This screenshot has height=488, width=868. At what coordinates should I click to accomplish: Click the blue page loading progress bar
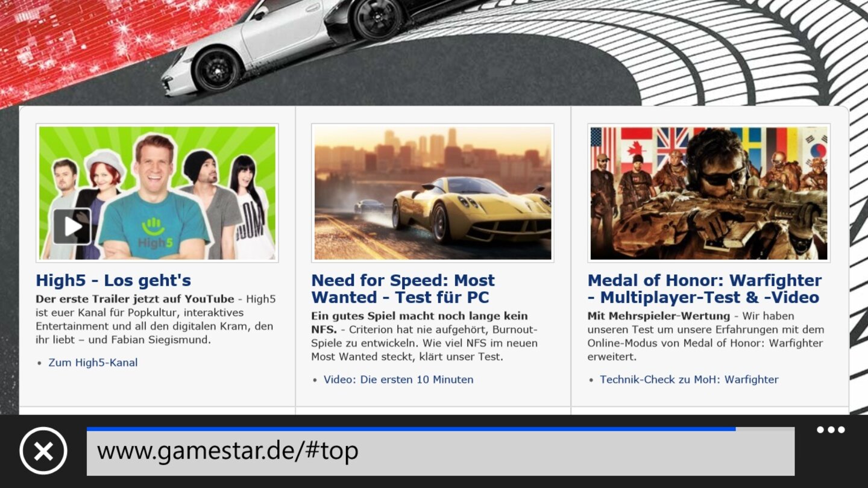(411, 429)
